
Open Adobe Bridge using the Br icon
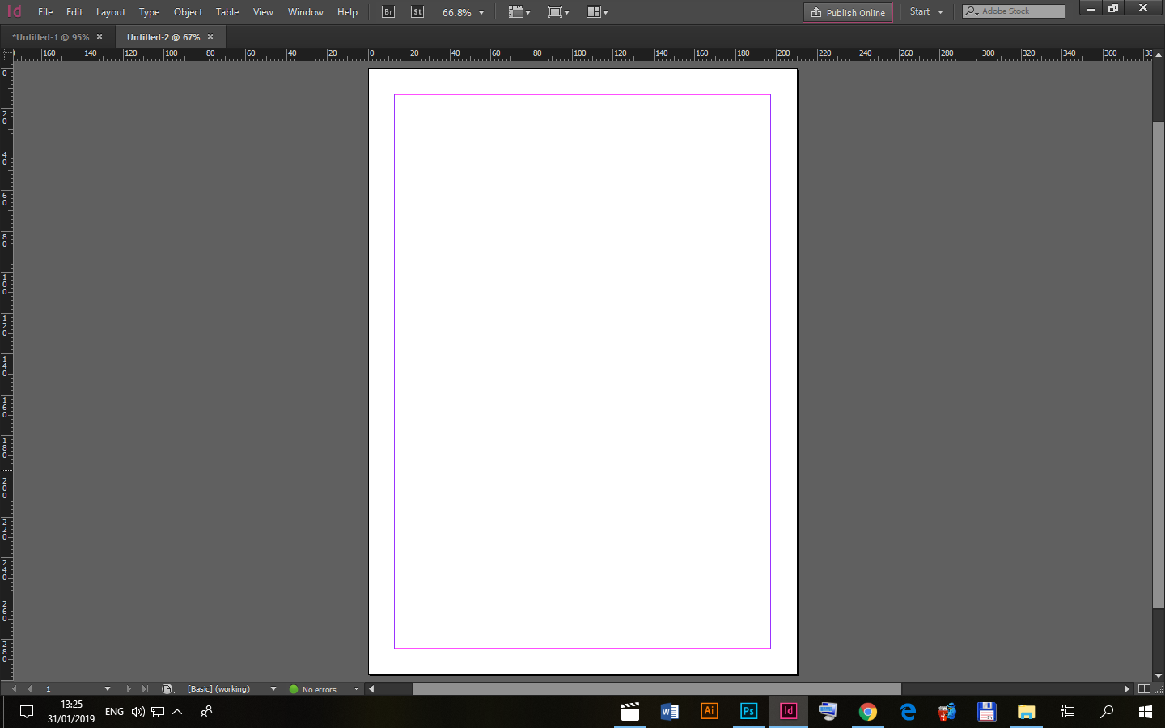pyautogui.click(x=388, y=11)
